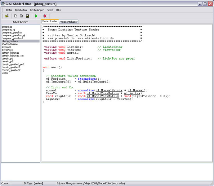Open the Bearbeiten menu
This screenshot has height=186, width=214.
click(x=21, y=10)
